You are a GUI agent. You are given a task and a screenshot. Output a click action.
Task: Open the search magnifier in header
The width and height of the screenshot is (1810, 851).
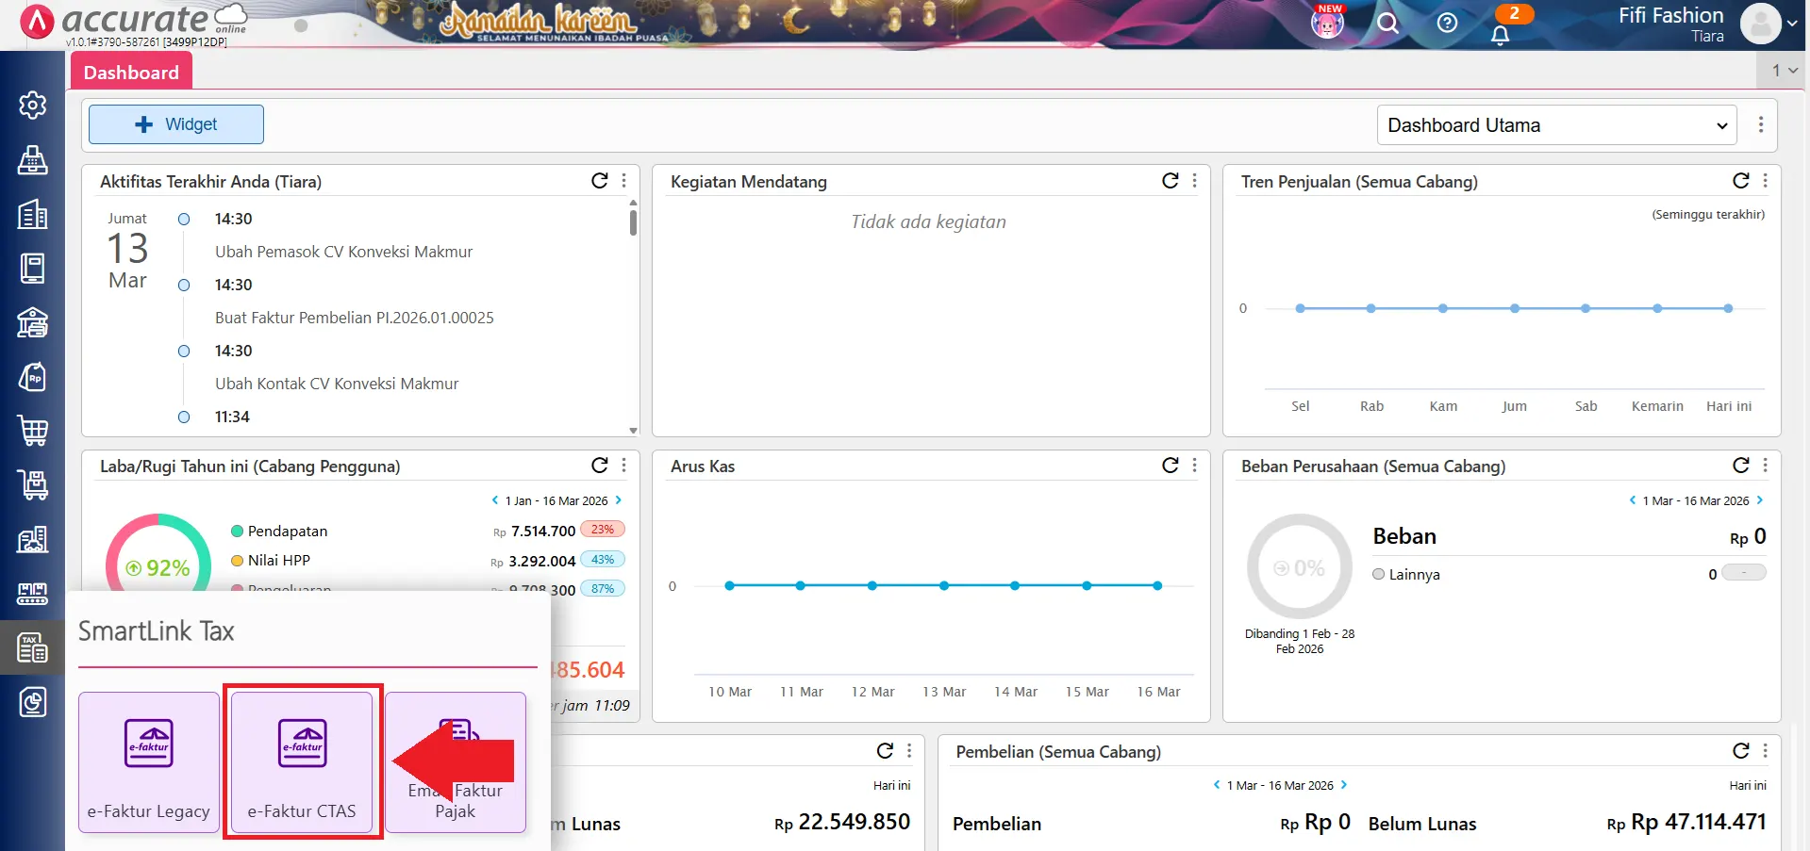pyautogui.click(x=1387, y=23)
